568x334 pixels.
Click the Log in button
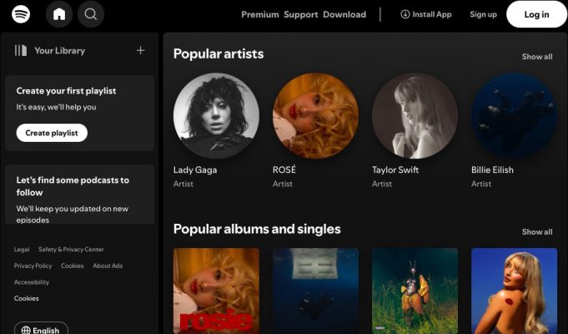[536, 14]
